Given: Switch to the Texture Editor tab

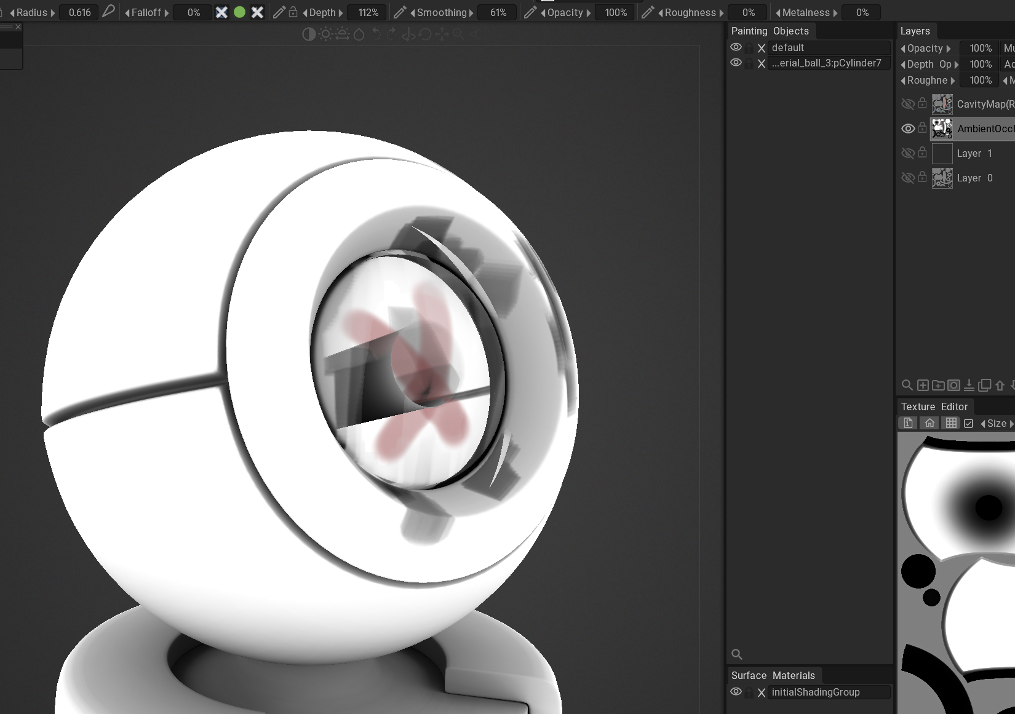Looking at the screenshot, I should (934, 407).
